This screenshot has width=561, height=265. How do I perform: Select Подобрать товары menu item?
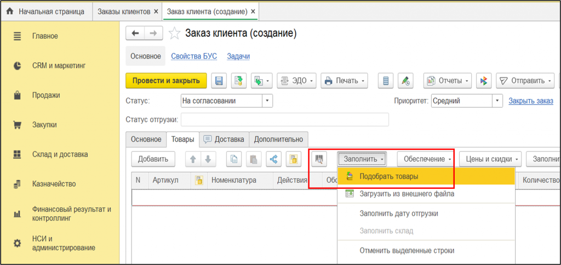point(389,176)
